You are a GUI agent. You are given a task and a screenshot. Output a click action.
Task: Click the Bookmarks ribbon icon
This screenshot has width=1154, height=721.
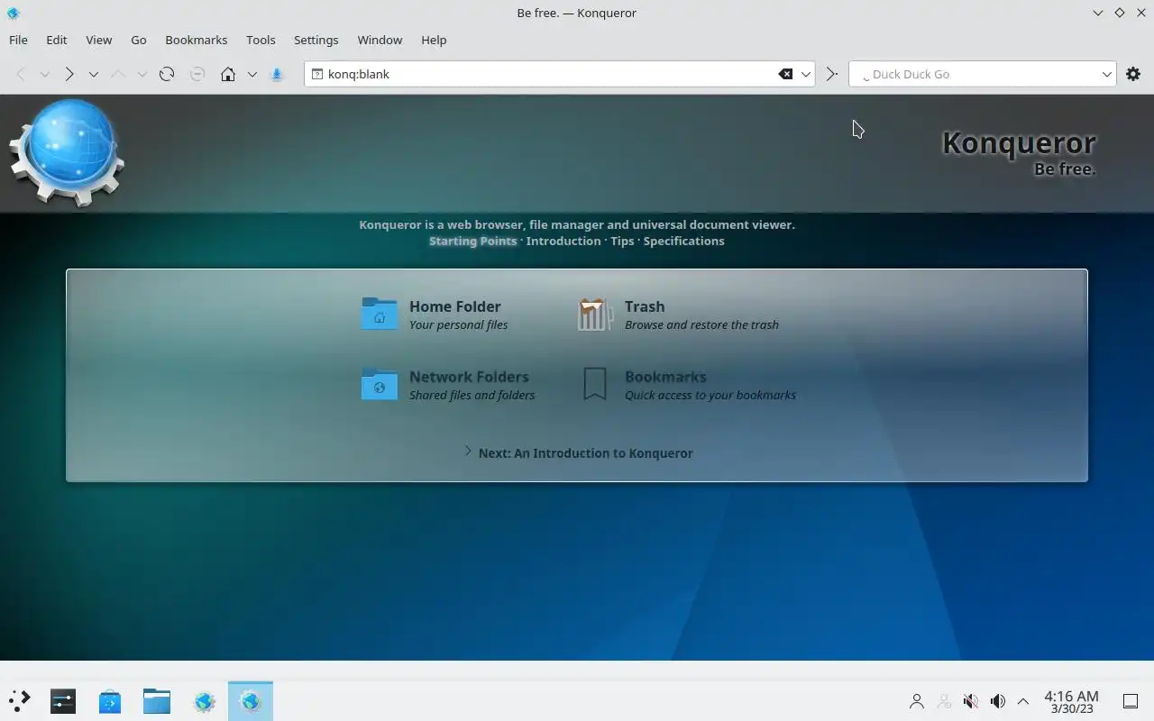[595, 384]
